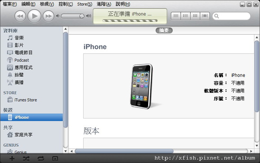The height and width of the screenshot is (163, 260).
Task: Click the iPhone device icon in sidebar
Action: [x=10, y=117]
